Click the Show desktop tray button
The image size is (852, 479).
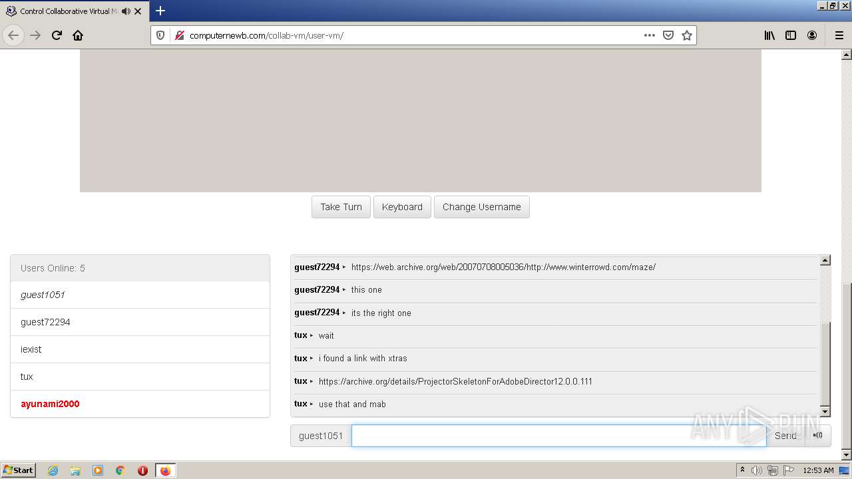[844, 470]
